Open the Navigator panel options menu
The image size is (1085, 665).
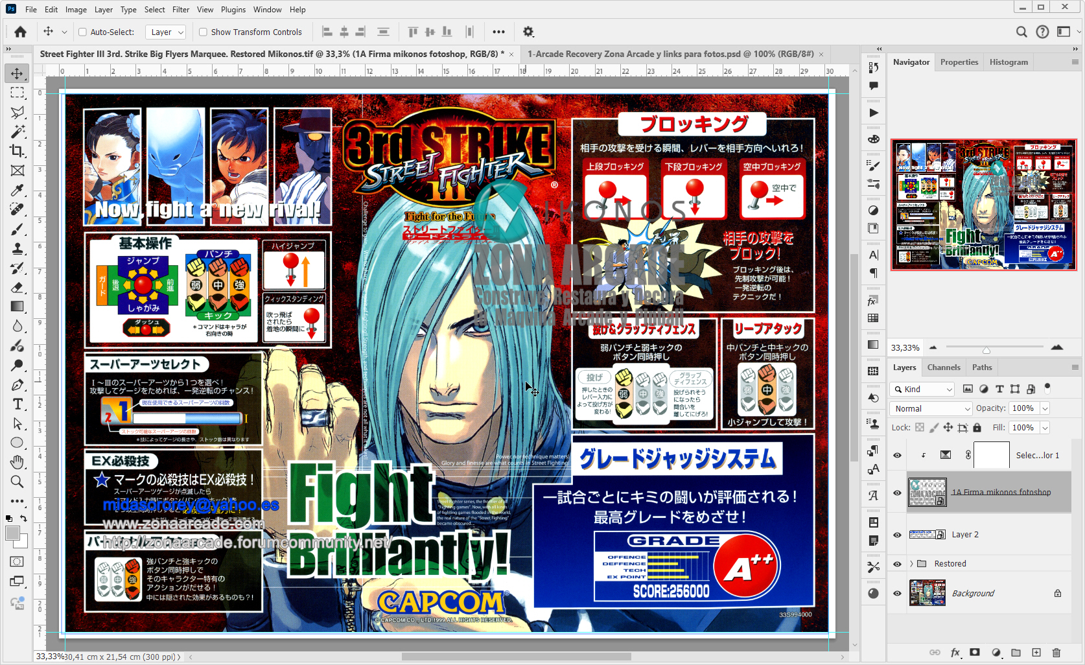(1075, 62)
